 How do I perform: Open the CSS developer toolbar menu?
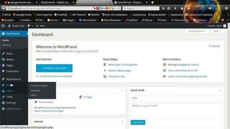pos(40,20)
